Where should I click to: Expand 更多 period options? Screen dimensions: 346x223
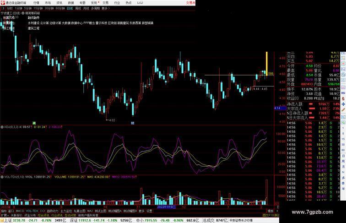[105, 8]
